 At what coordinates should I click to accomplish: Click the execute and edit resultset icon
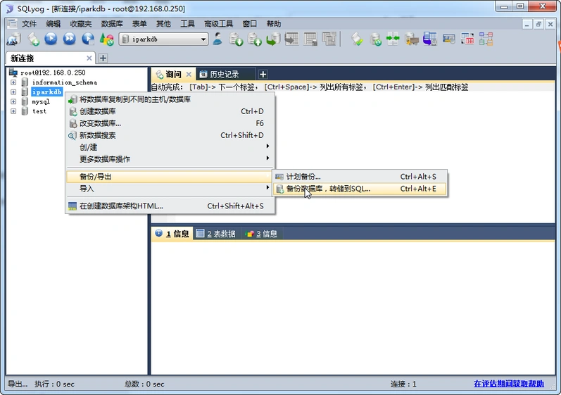click(88, 39)
